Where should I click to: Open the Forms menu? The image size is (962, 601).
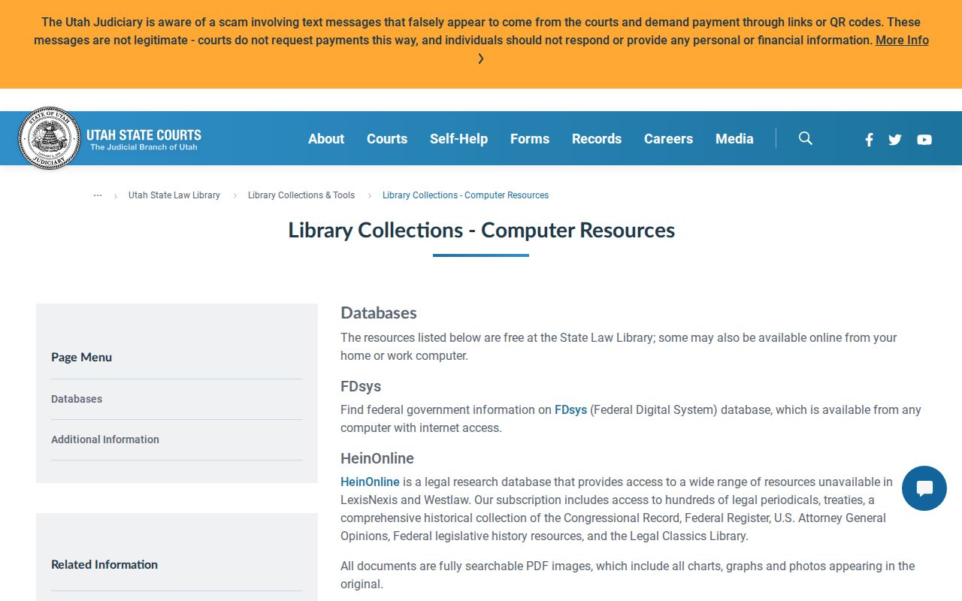530,139
